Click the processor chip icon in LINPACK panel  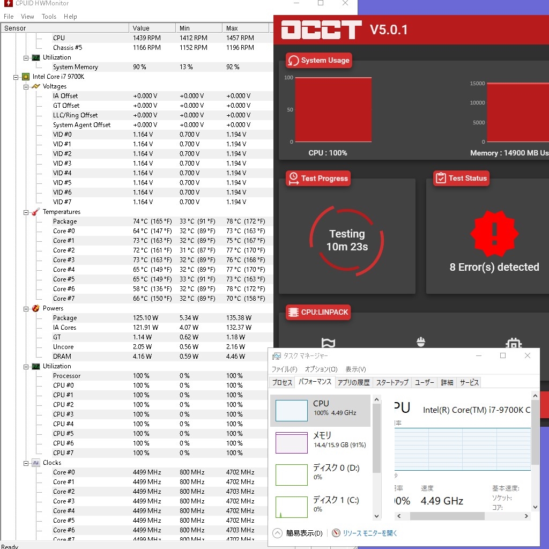(514, 343)
